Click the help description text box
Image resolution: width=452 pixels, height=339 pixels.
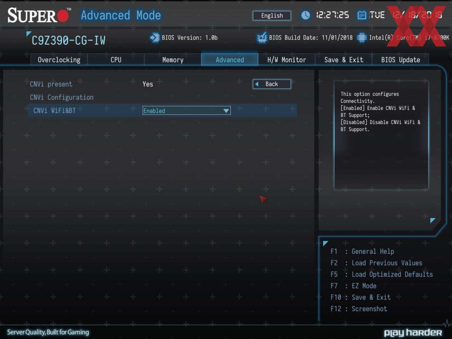(x=381, y=135)
